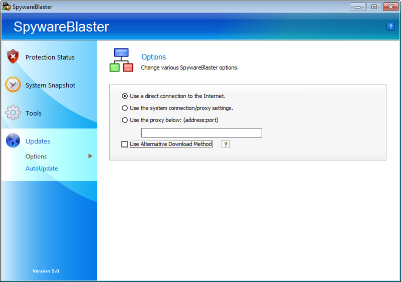This screenshot has height=282, width=401.
Task: Open System Snapshot section
Action: [x=51, y=85]
